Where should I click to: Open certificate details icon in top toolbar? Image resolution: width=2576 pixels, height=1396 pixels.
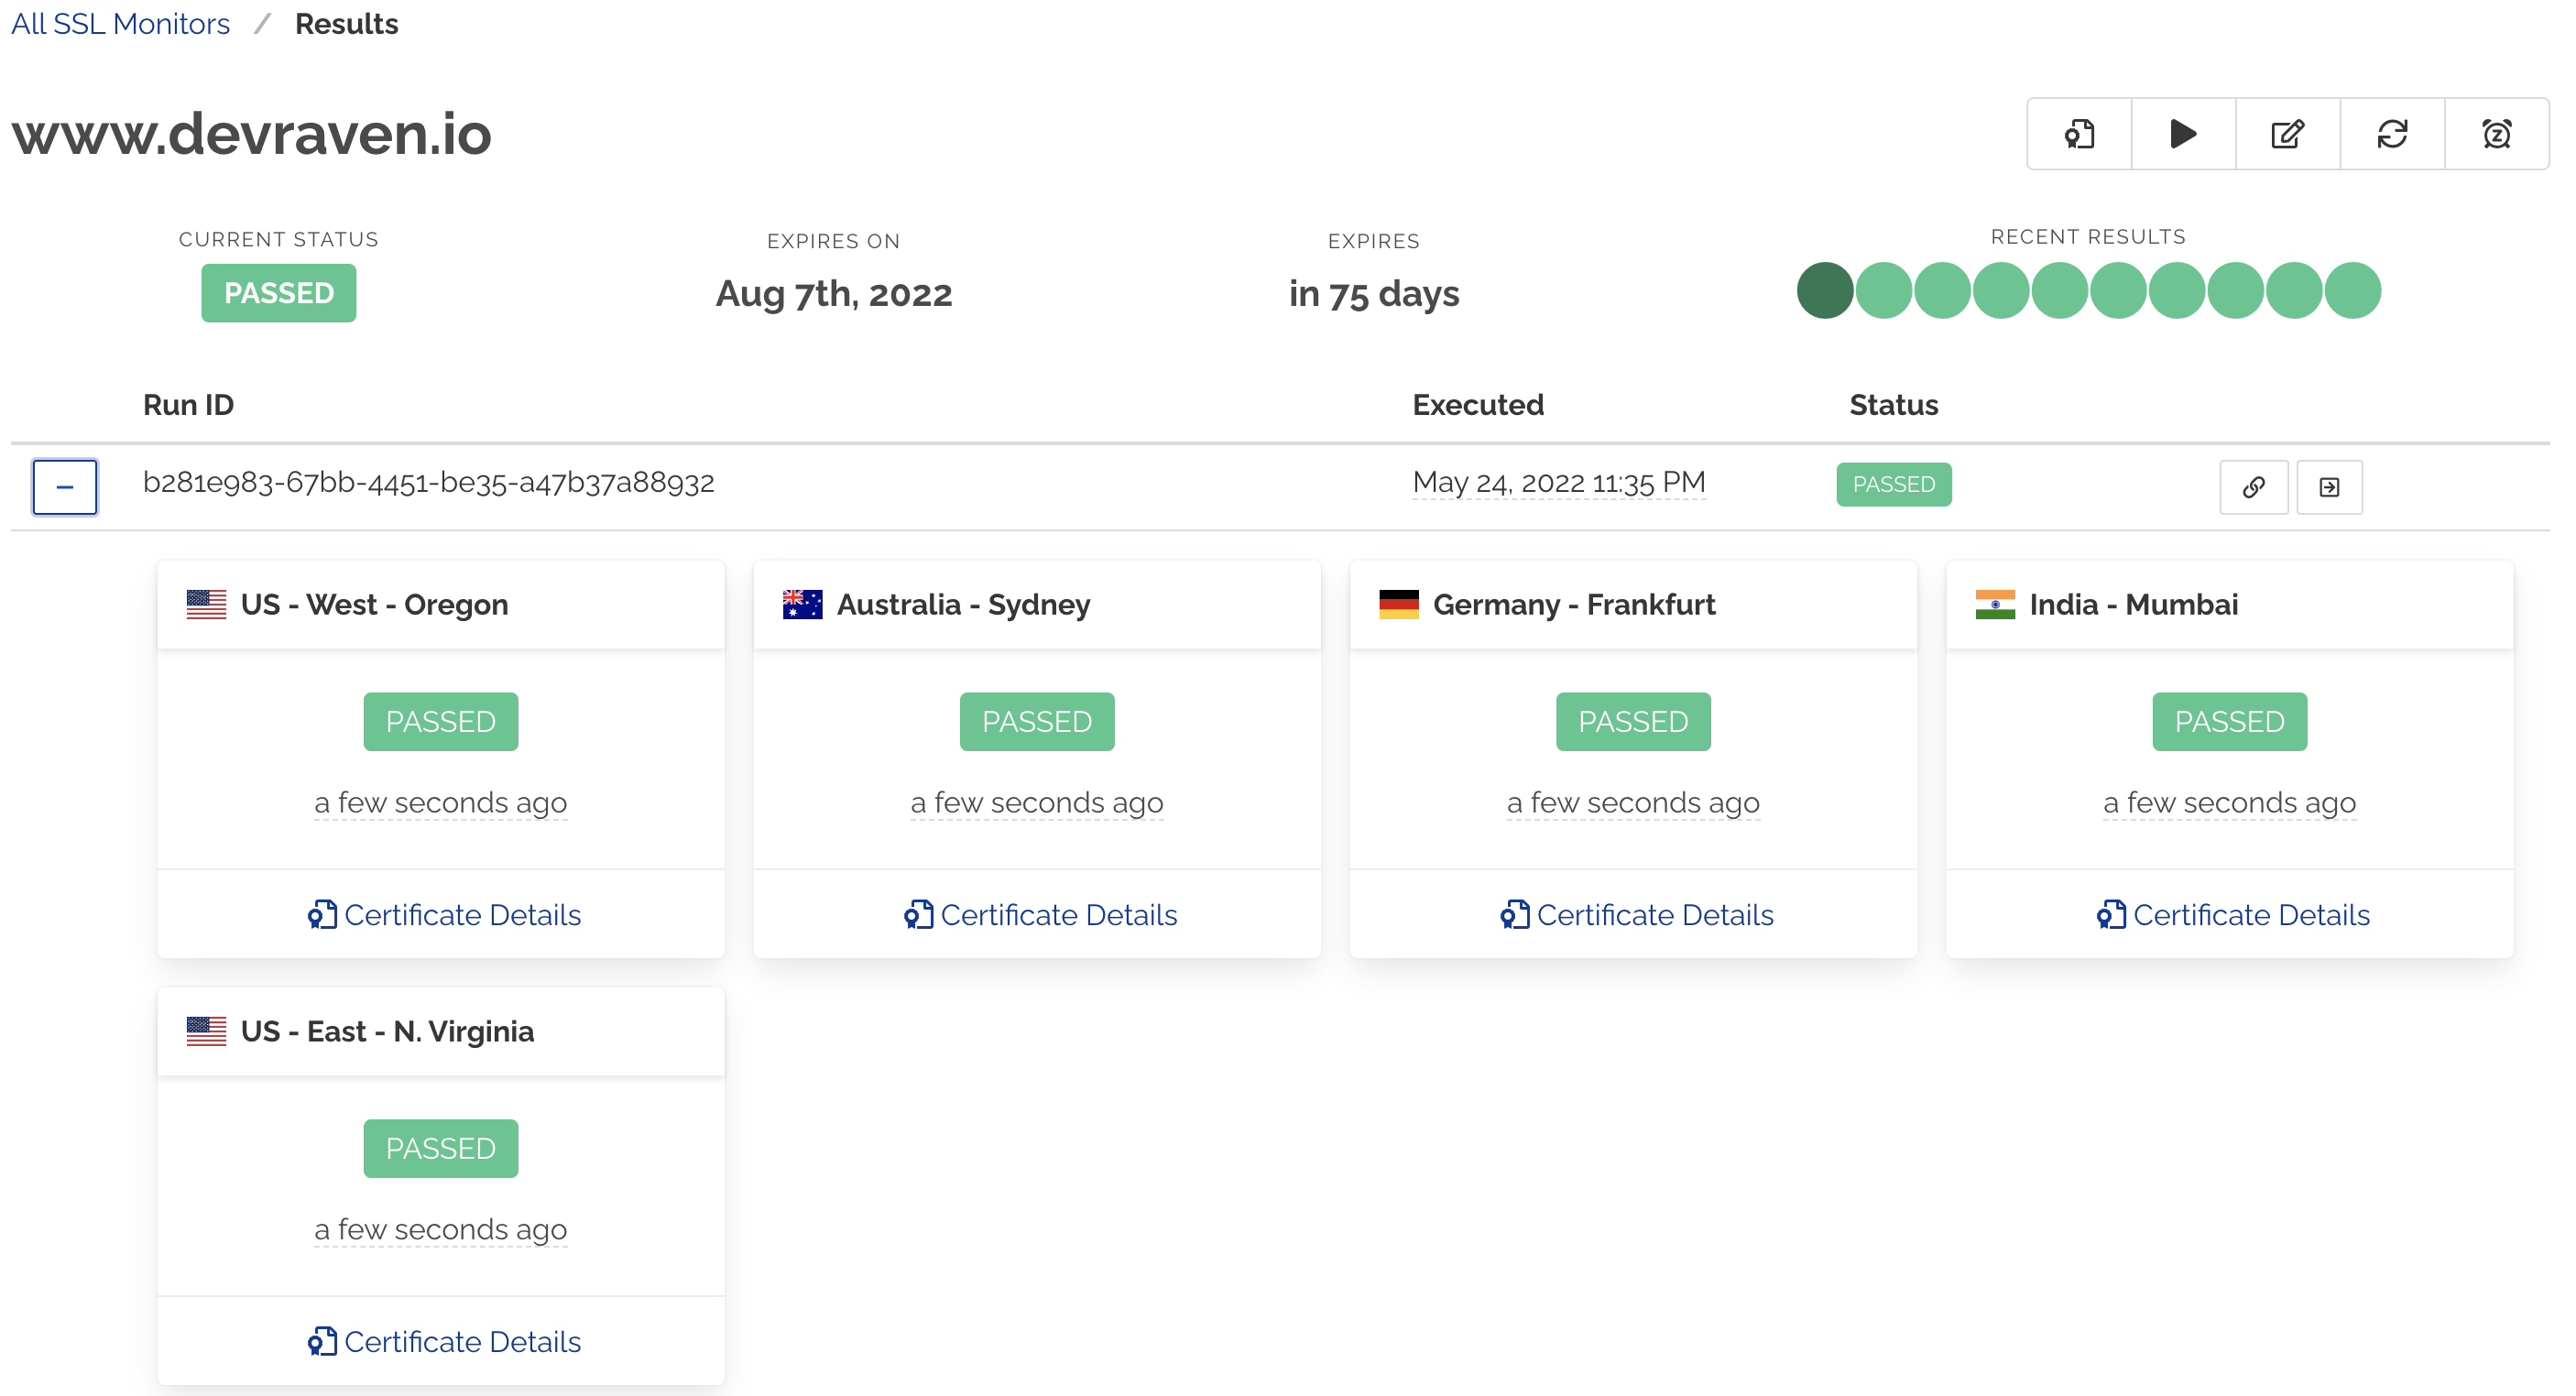(x=2079, y=134)
